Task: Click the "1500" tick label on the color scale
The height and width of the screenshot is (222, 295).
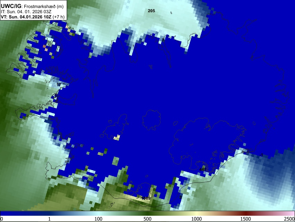Action: point(246,219)
